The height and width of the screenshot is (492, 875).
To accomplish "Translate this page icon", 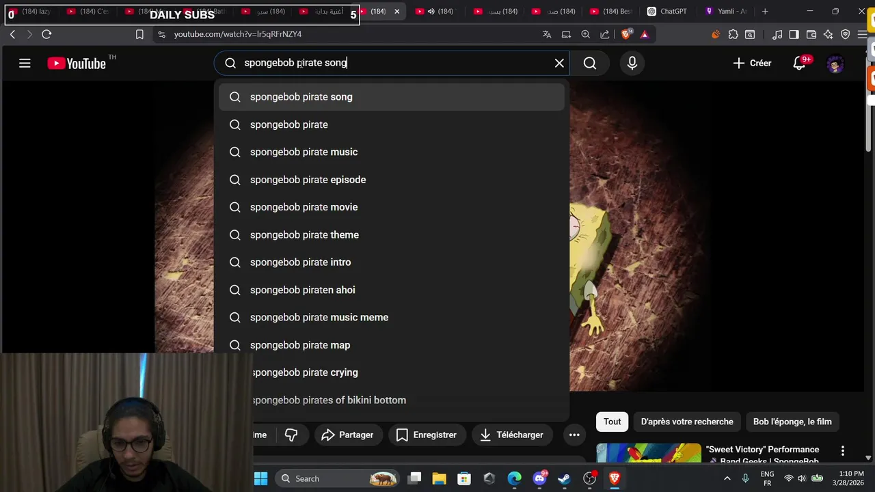I will [547, 34].
